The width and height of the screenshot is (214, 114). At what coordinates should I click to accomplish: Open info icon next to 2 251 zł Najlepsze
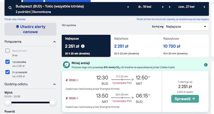click(x=83, y=46)
